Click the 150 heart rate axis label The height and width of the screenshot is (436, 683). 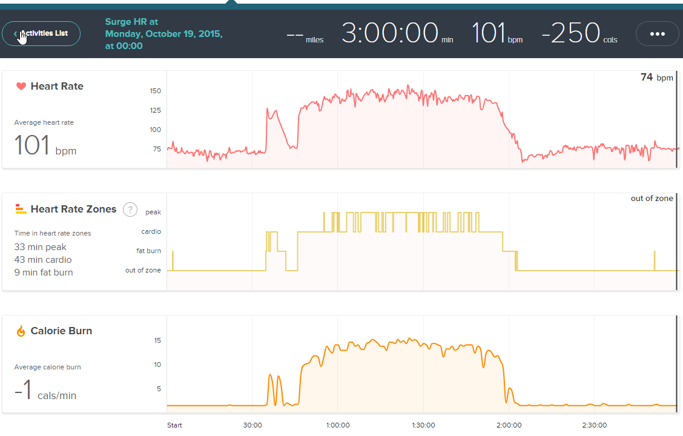pyautogui.click(x=156, y=91)
